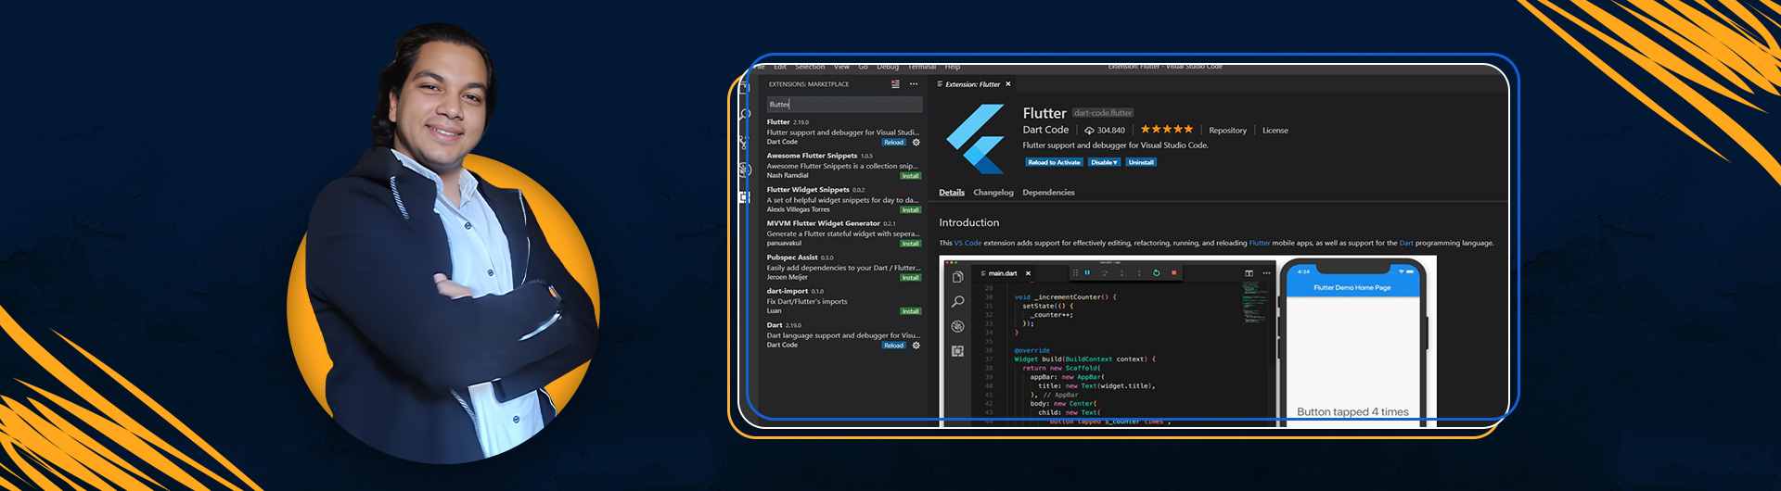
Task: Open the Selection menu
Action: click(810, 67)
